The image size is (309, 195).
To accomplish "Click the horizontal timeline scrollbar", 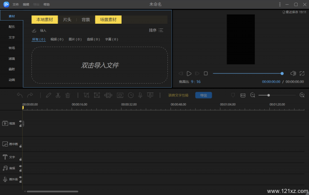I will [53, 191].
